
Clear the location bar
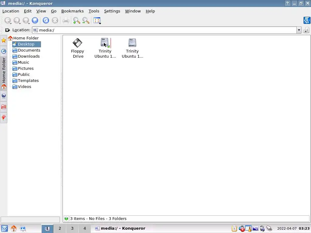(x=7, y=30)
